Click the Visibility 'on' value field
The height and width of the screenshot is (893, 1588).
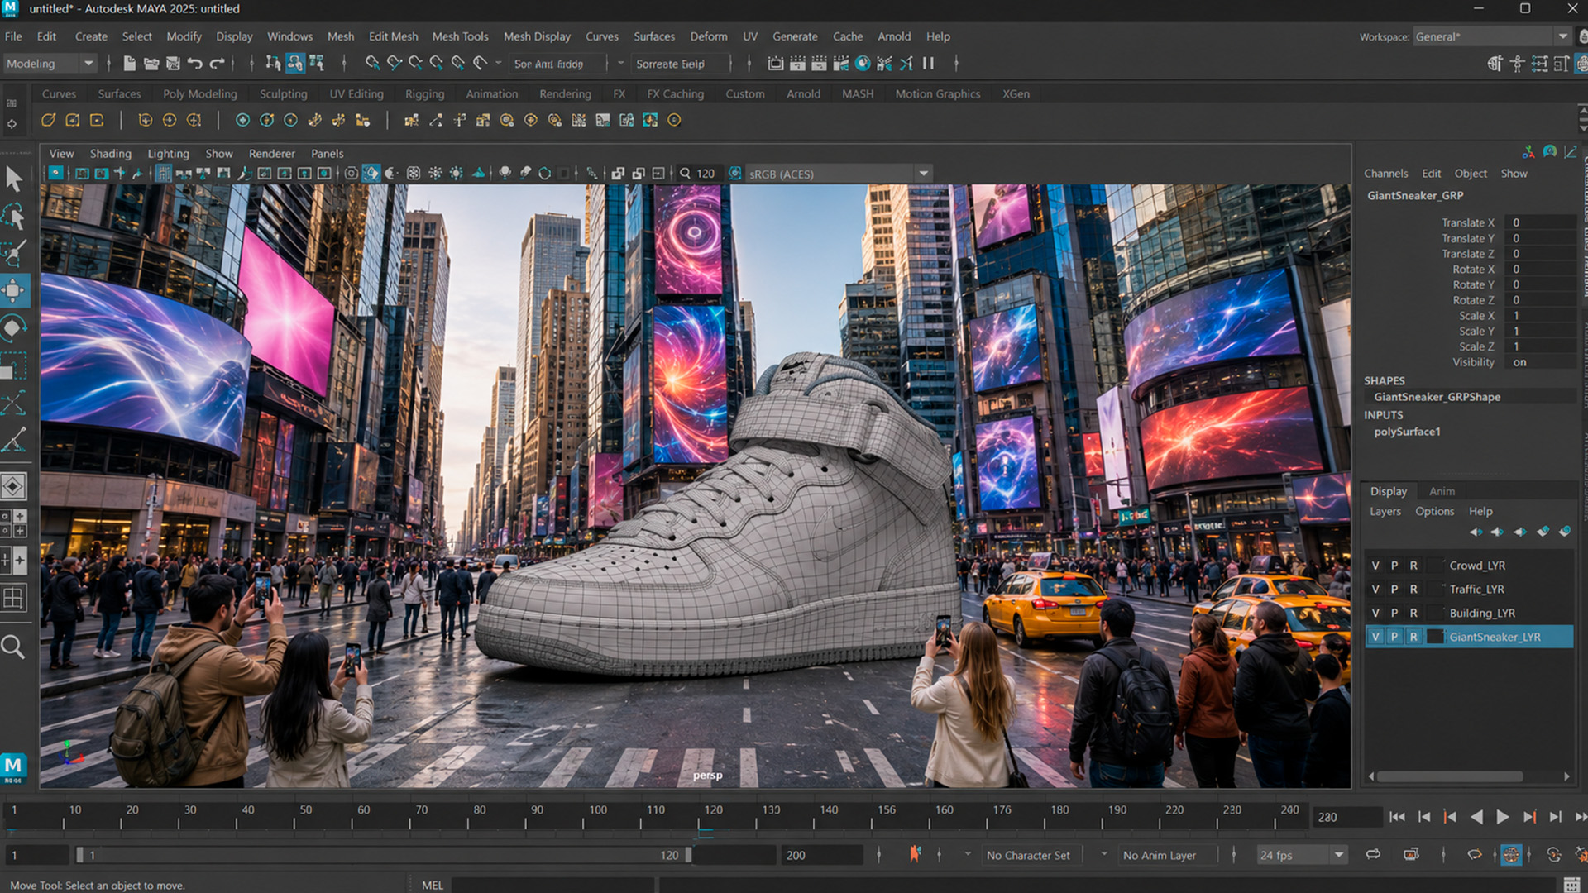click(x=1541, y=362)
